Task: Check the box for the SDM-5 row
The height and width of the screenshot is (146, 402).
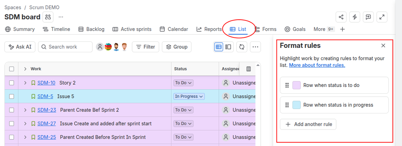Action: (12, 96)
